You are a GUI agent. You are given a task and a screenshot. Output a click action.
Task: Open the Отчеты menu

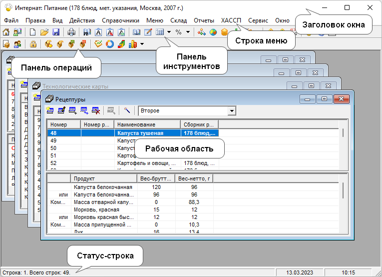click(204, 20)
